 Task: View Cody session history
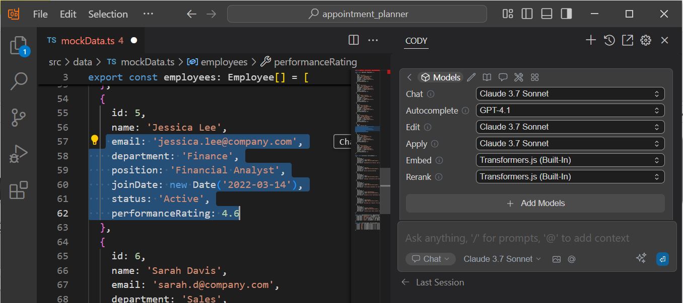click(609, 41)
